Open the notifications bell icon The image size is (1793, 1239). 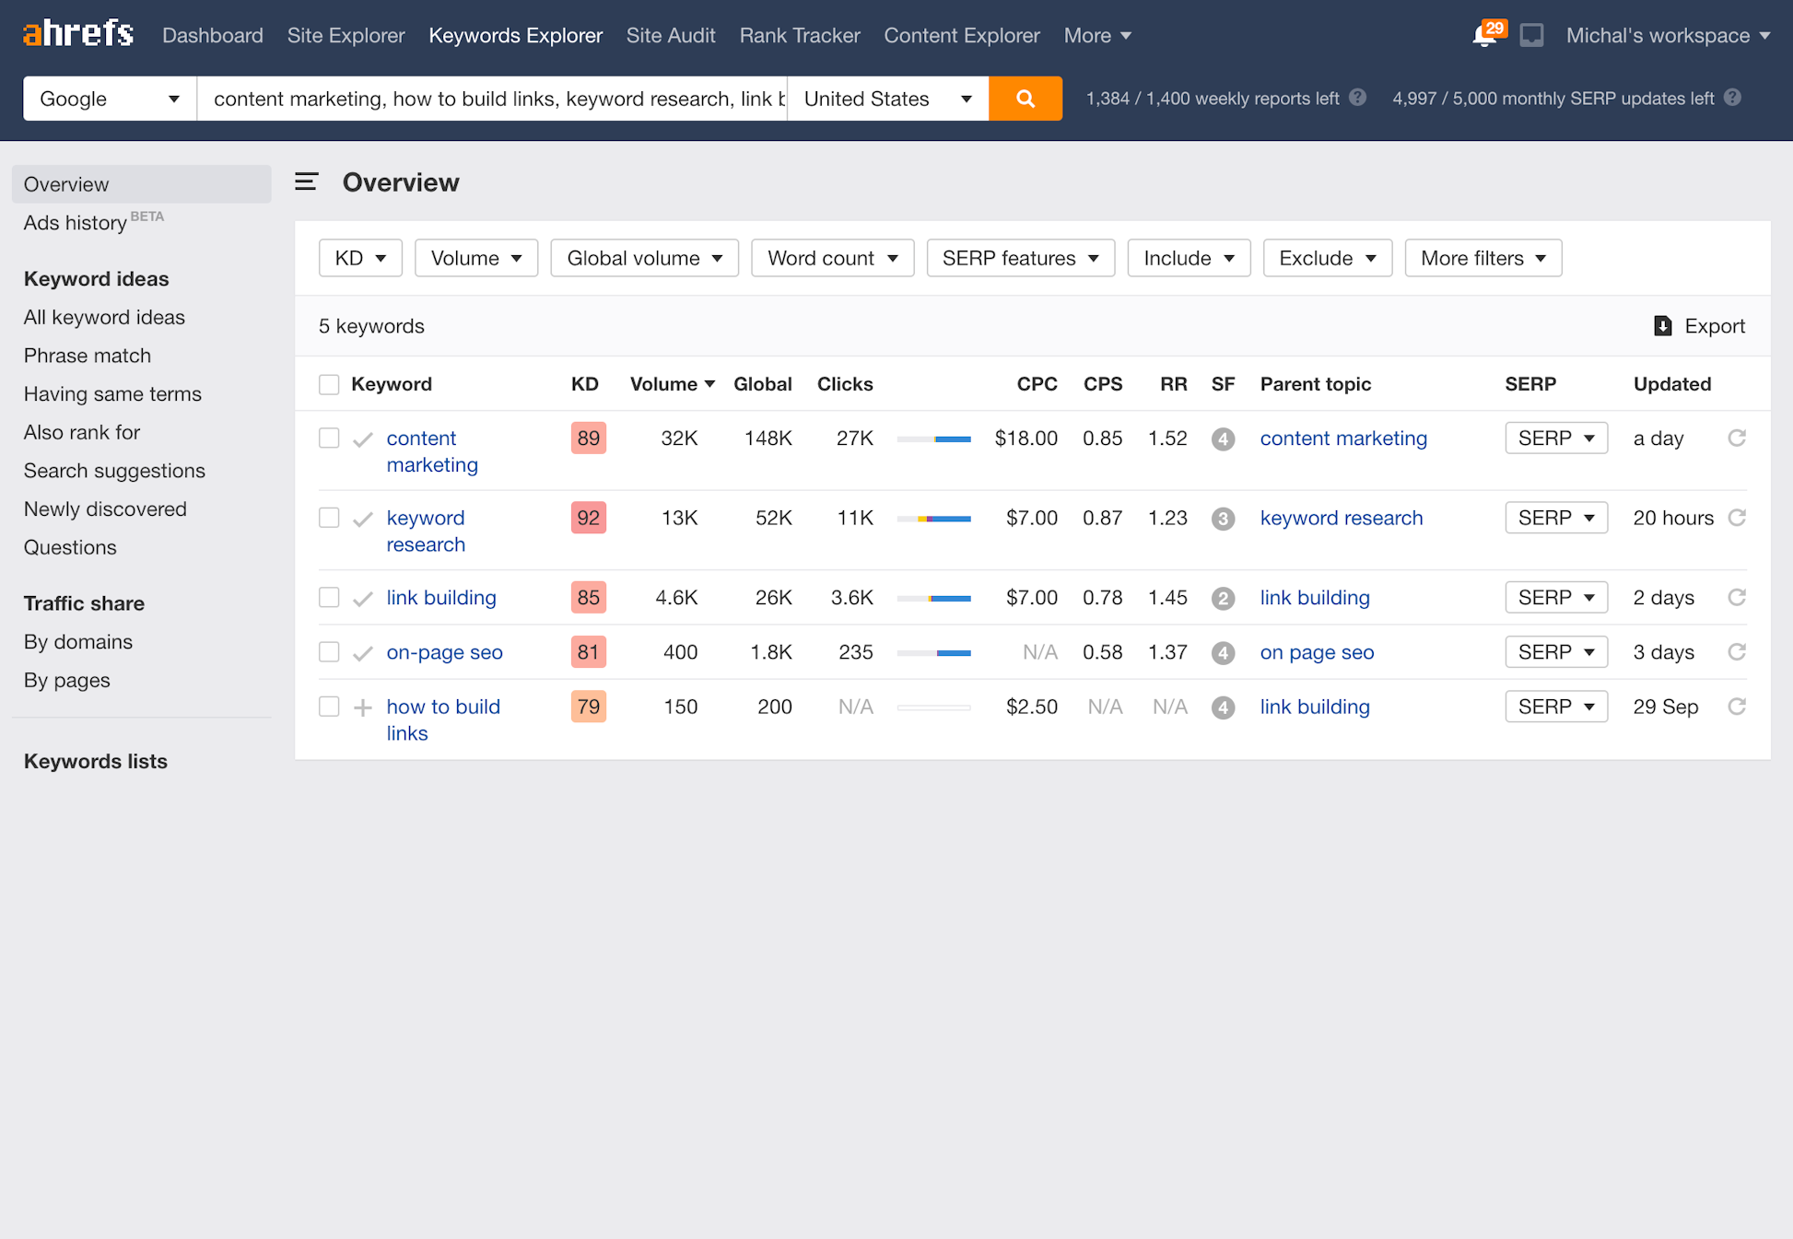pos(1484,36)
